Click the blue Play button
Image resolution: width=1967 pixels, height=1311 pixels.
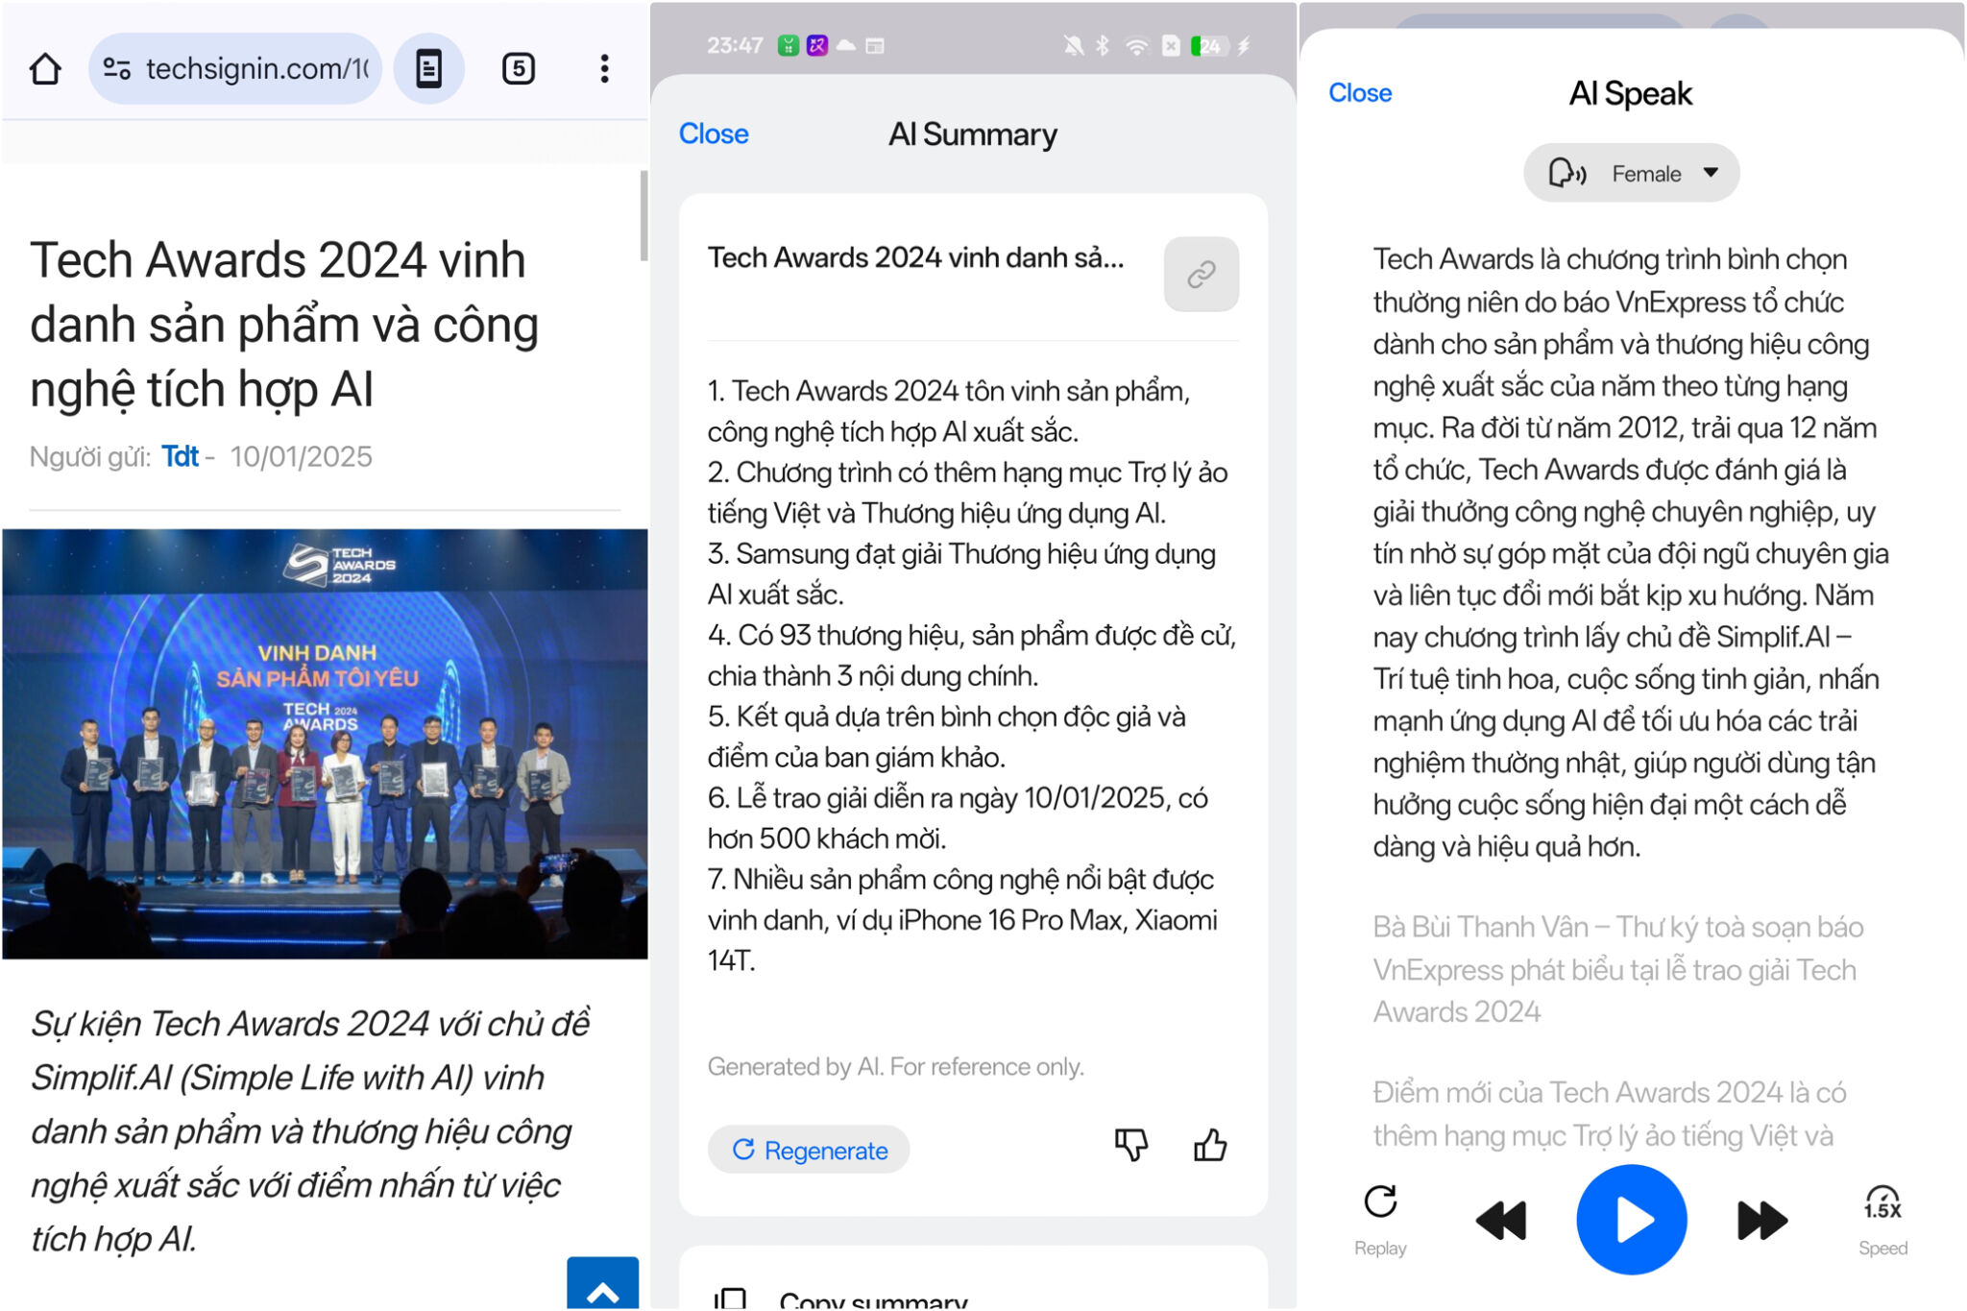[x=1631, y=1220]
